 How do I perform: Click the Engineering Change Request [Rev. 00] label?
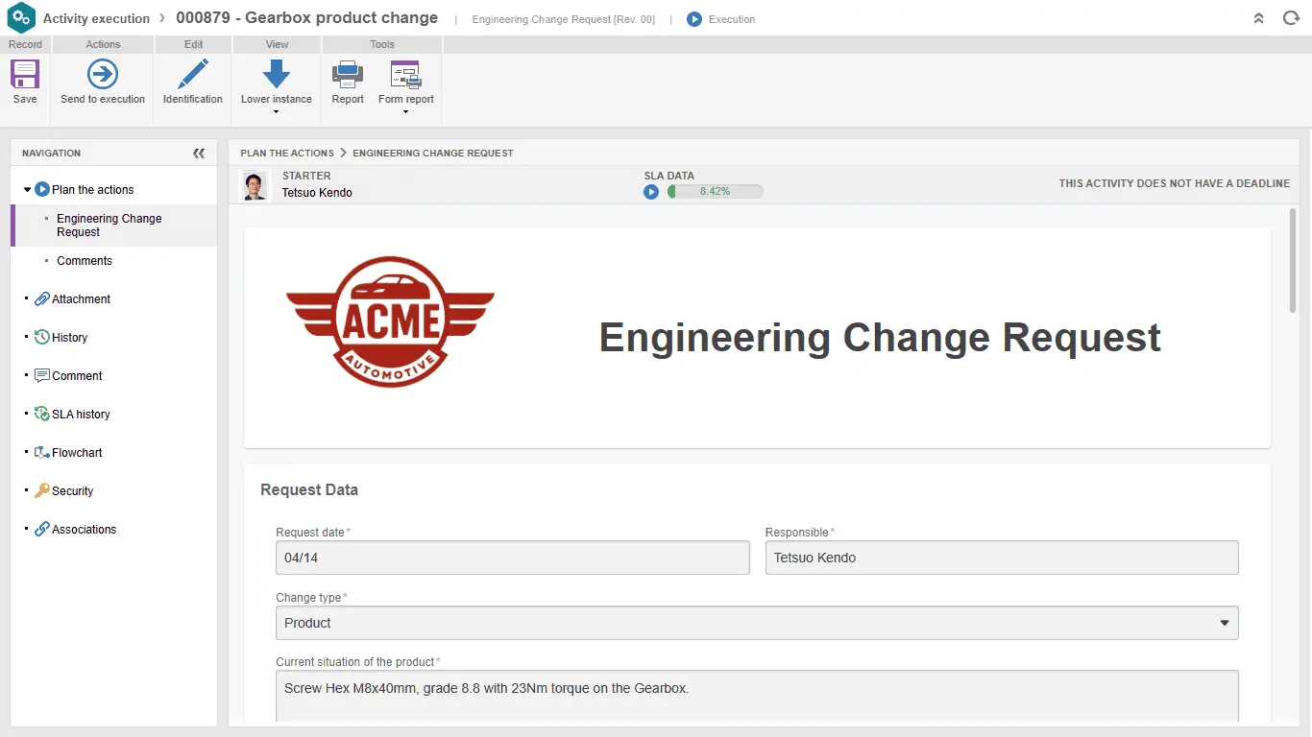click(x=564, y=19)
